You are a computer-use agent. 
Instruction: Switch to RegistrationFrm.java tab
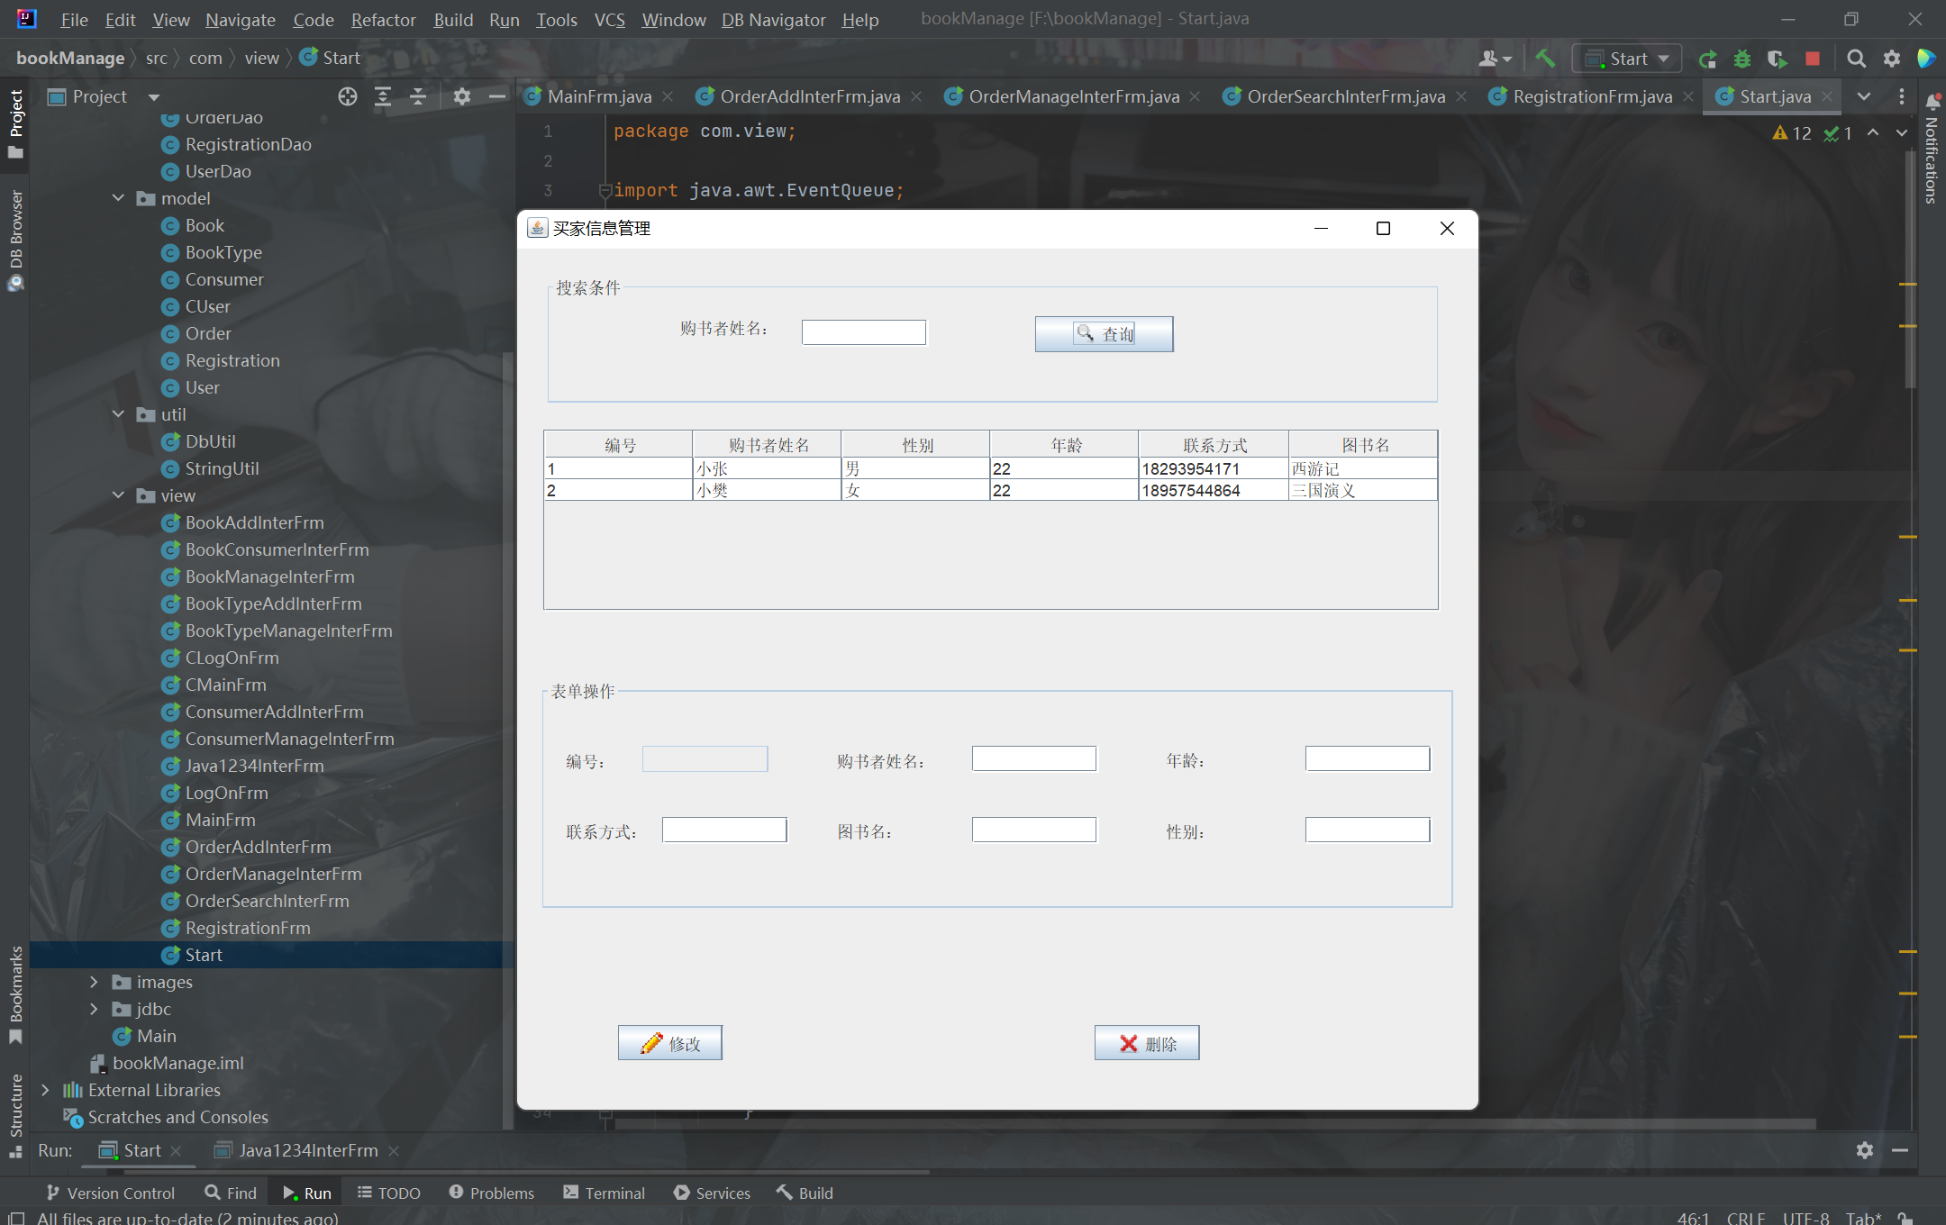tap(1592, 96)
